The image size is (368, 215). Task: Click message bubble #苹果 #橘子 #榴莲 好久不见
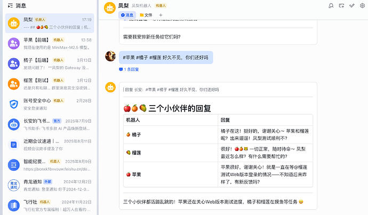[166, 58]
